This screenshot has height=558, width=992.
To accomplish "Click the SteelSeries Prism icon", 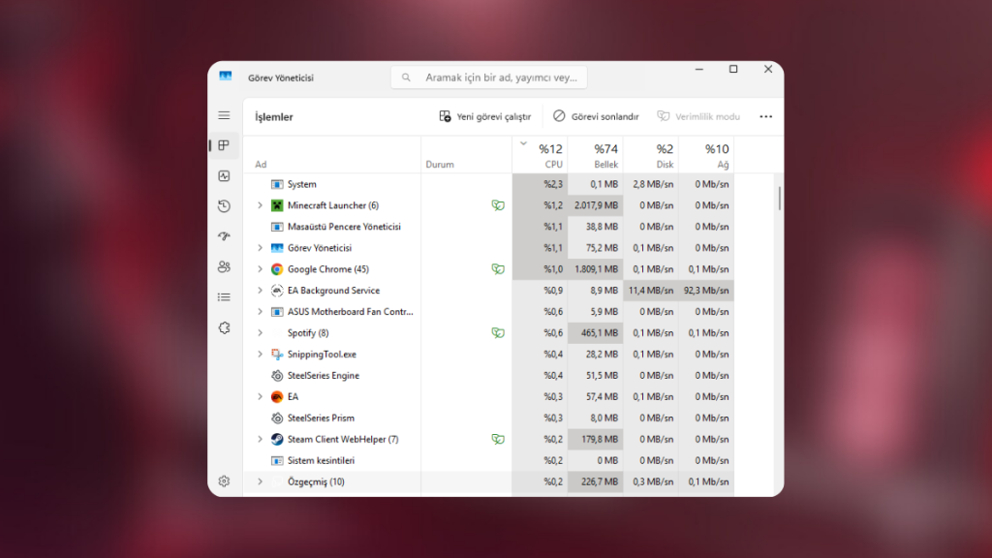I will pos(277,418).
